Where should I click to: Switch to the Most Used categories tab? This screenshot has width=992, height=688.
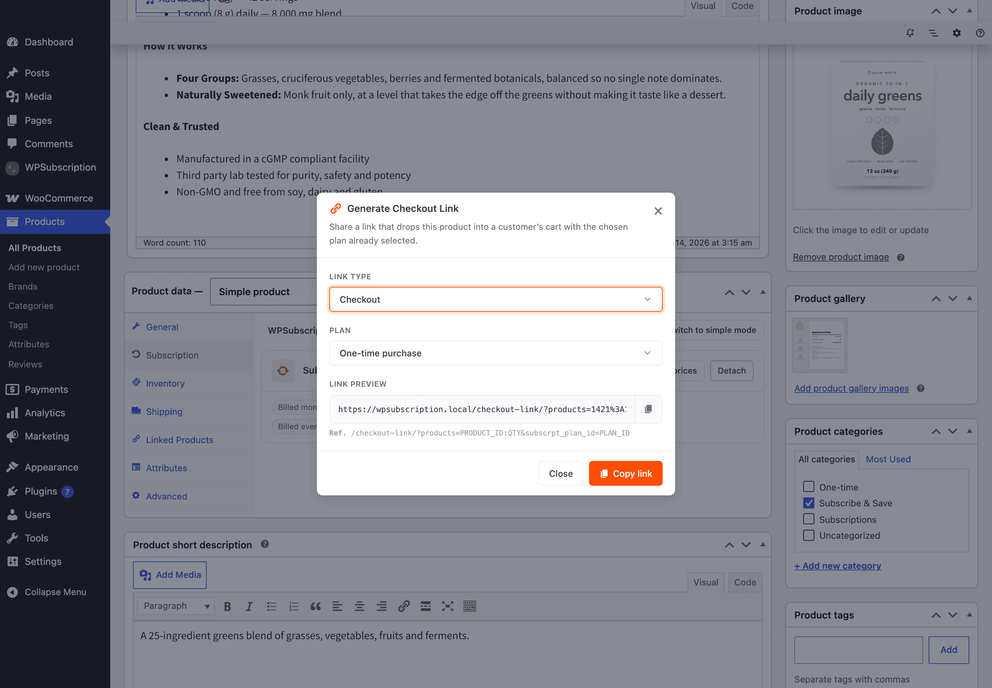click(x=888, y=459)
